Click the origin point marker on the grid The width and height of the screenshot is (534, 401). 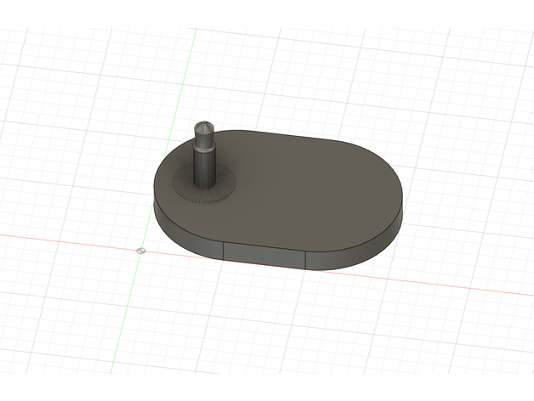click(x=141, y=251)
